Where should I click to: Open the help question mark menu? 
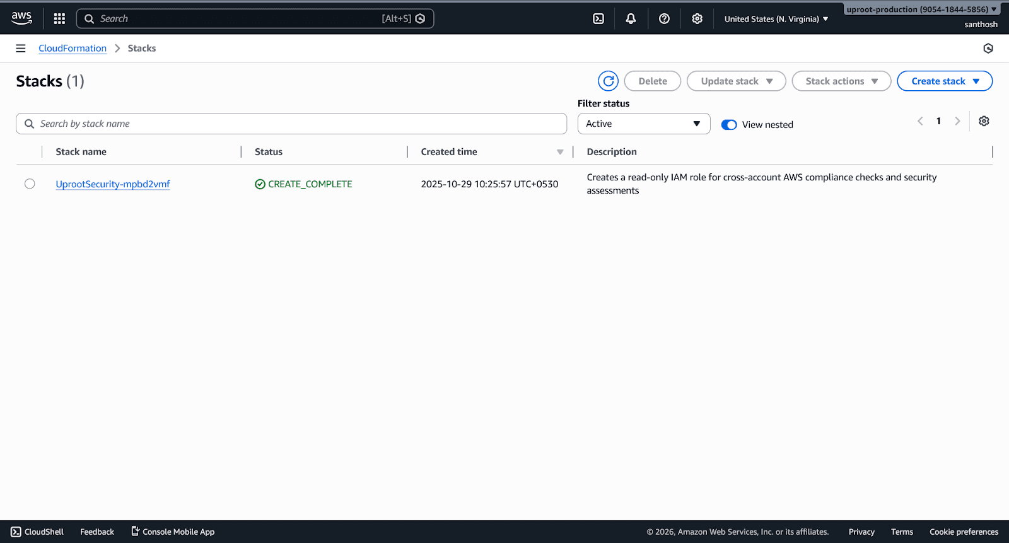[664, 19]
